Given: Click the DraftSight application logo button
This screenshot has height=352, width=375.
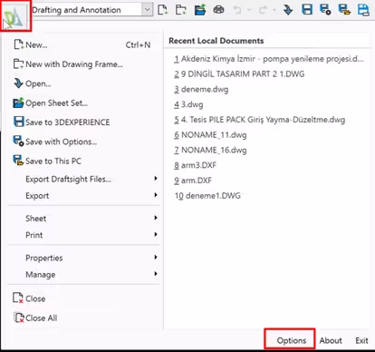Looking at the screenshot, I should click(x=15, y=15).
